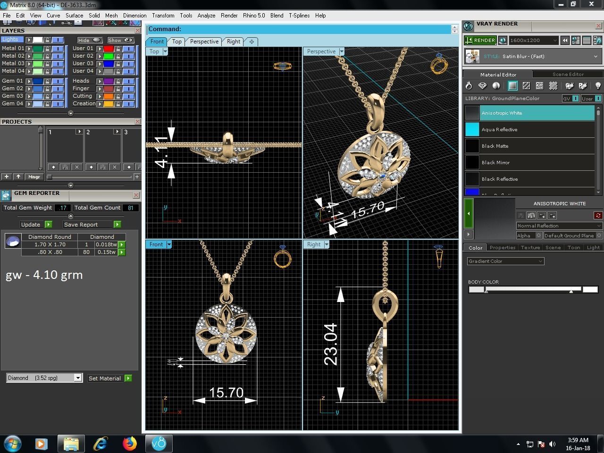
Task: Select the ring metal material icon
Action: [x=469, y=86]
